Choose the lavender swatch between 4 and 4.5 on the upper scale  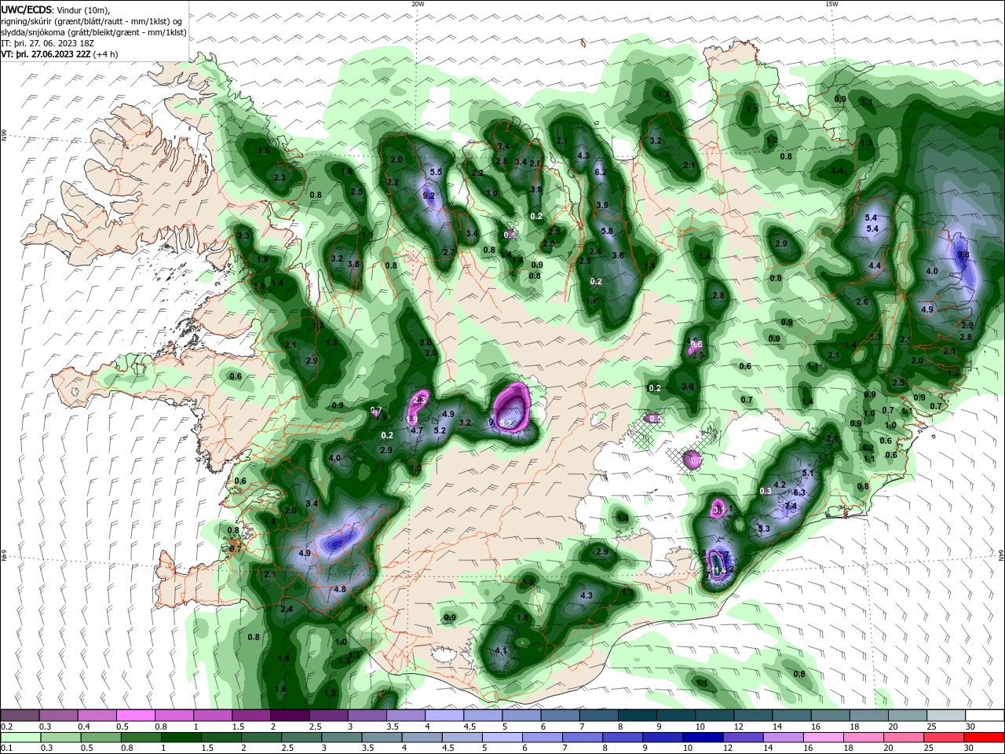click(444, 716)
